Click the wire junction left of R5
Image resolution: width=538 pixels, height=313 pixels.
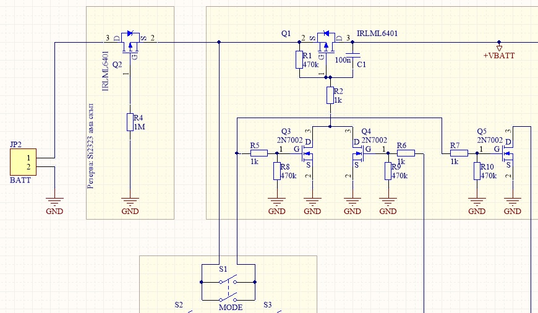pyautogui.click(x=237, y=153)
